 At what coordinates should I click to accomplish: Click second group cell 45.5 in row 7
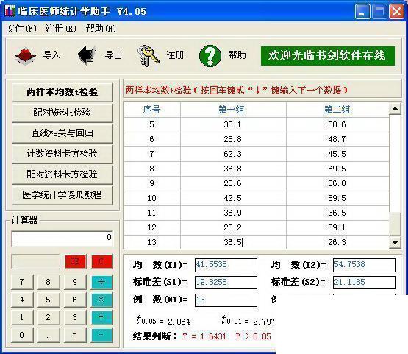click(x=337, y=155)
